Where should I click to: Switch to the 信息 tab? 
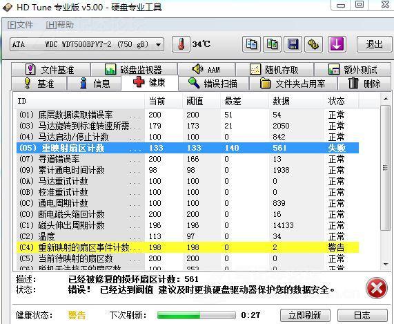pos(95,84)
